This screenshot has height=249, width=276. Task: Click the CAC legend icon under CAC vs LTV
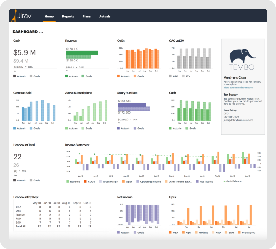point(170,76)
